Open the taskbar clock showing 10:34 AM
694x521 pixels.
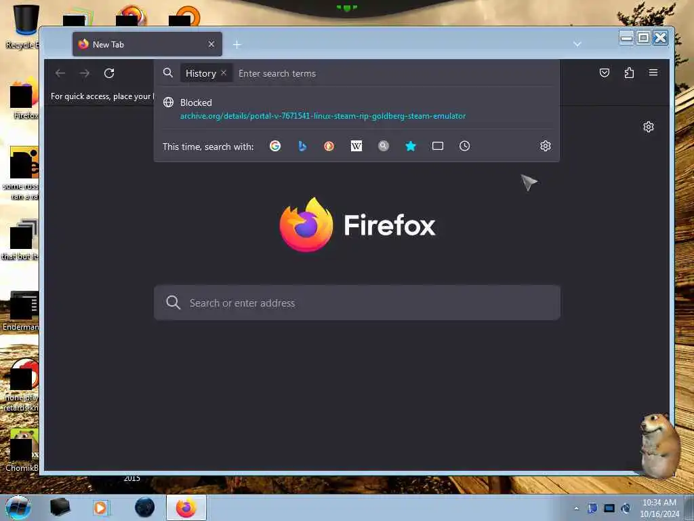point(659,508)
